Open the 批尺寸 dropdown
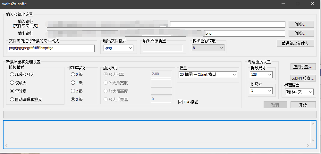321x154 pixels. click(261, 90)
